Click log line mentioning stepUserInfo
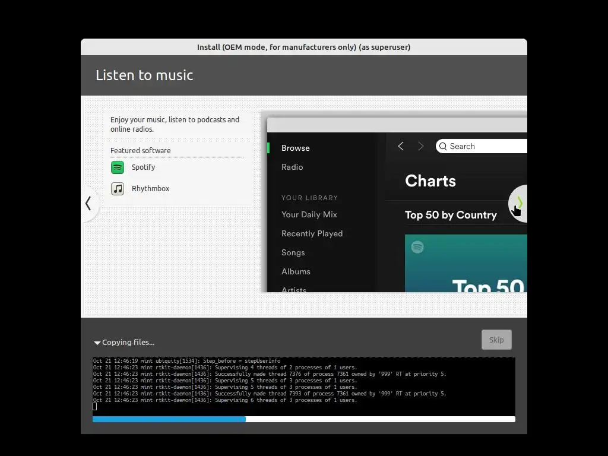 coord(187,361)
